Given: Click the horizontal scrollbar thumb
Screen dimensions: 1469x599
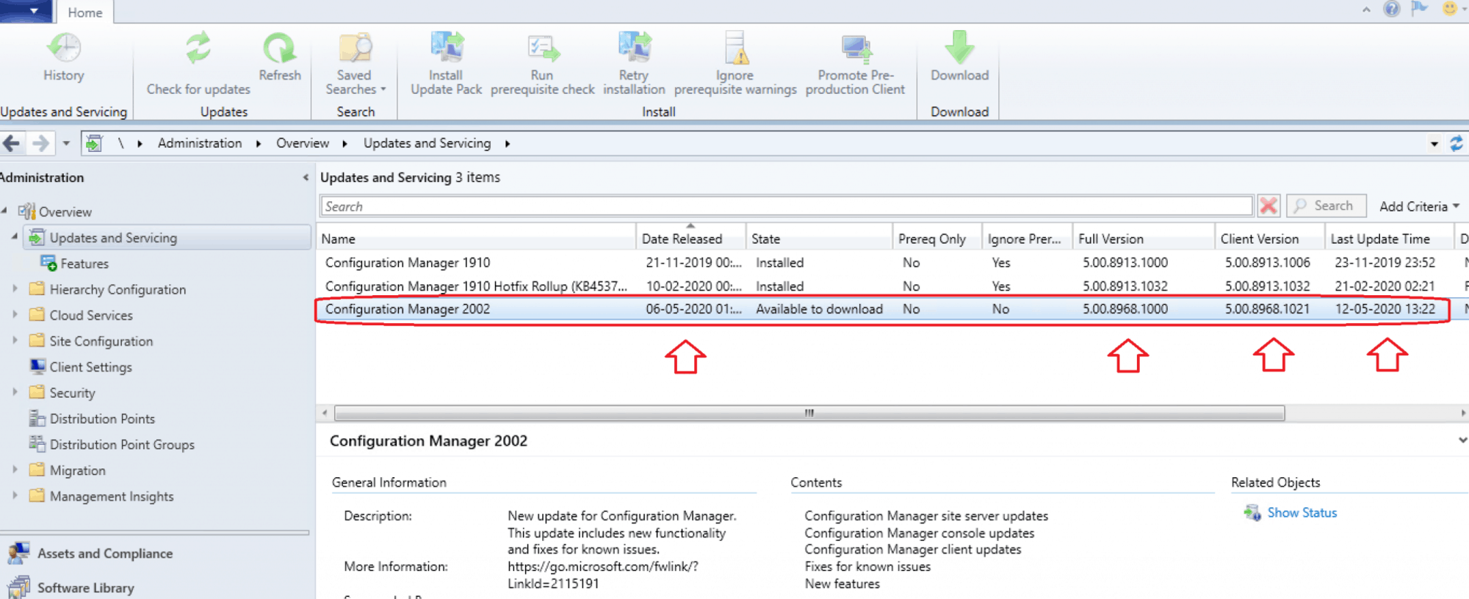Looking at the screenshot, I should click(809, 413).
